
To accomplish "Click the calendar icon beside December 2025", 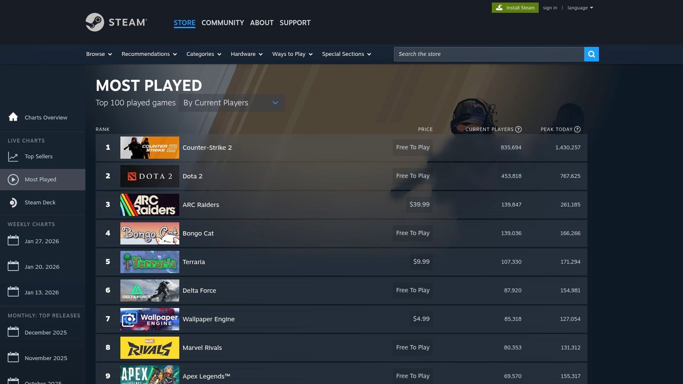I will 13,332.
